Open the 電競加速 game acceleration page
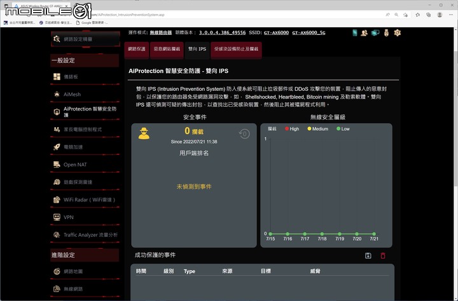 (85, 147)
